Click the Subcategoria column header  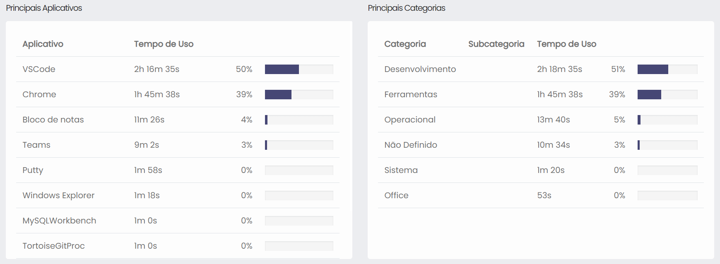496,44
